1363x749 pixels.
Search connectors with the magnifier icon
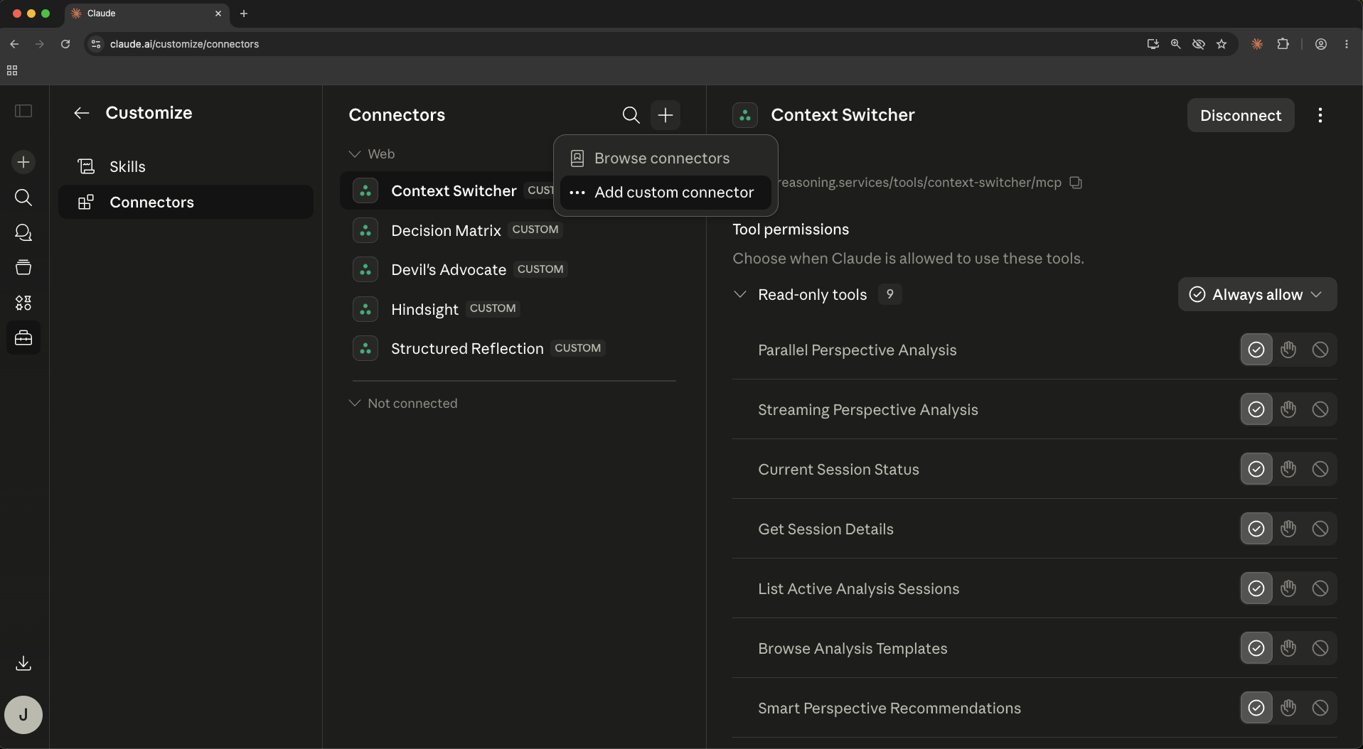(631, 115)
